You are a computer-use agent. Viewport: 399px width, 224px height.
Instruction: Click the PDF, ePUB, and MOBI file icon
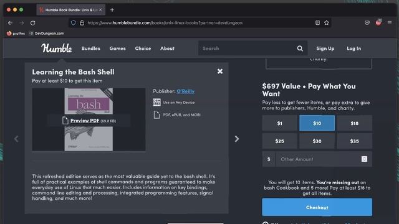(x=156, y=114)
